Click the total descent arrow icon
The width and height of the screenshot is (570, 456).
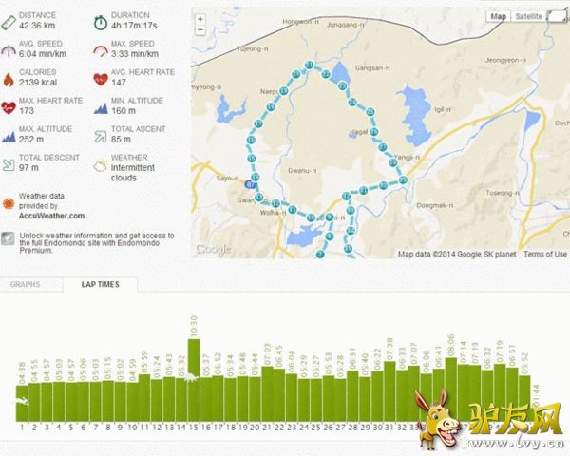[x=9, y=162]
